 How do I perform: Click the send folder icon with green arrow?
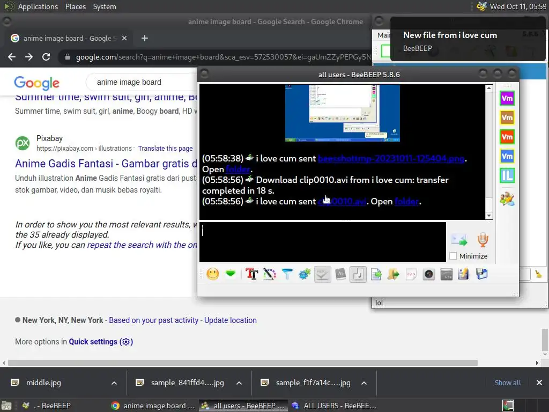(393, 274)
